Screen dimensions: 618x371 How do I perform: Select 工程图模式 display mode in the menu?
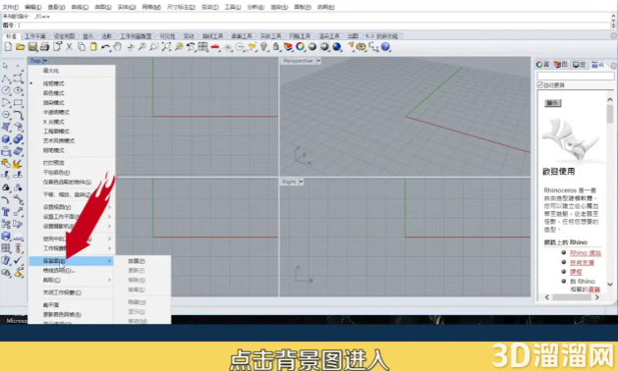tap(56, 132)
